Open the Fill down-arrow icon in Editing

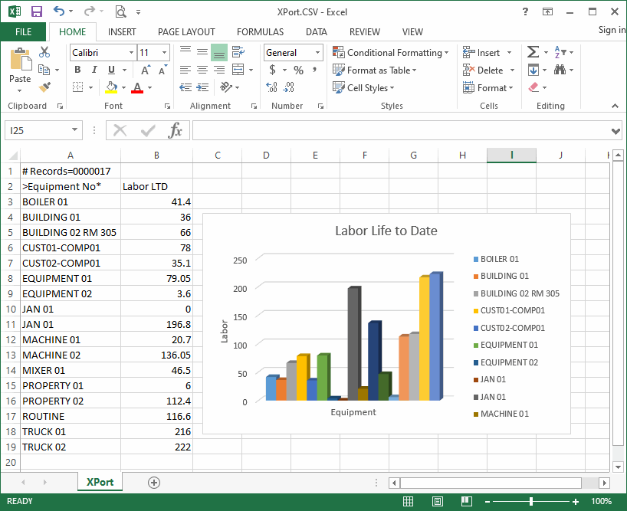click(x=533, y=70)
